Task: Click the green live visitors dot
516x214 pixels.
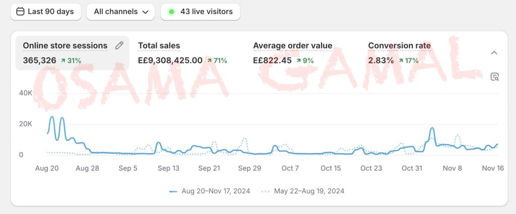Action: coord(171,12)
